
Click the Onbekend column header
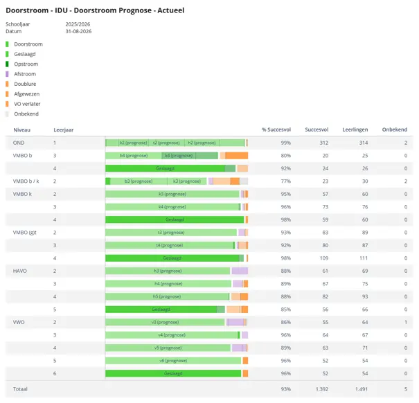coord(395,129)
